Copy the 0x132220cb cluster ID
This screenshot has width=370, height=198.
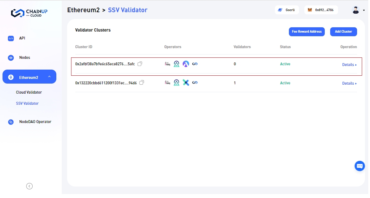[142, 83]
